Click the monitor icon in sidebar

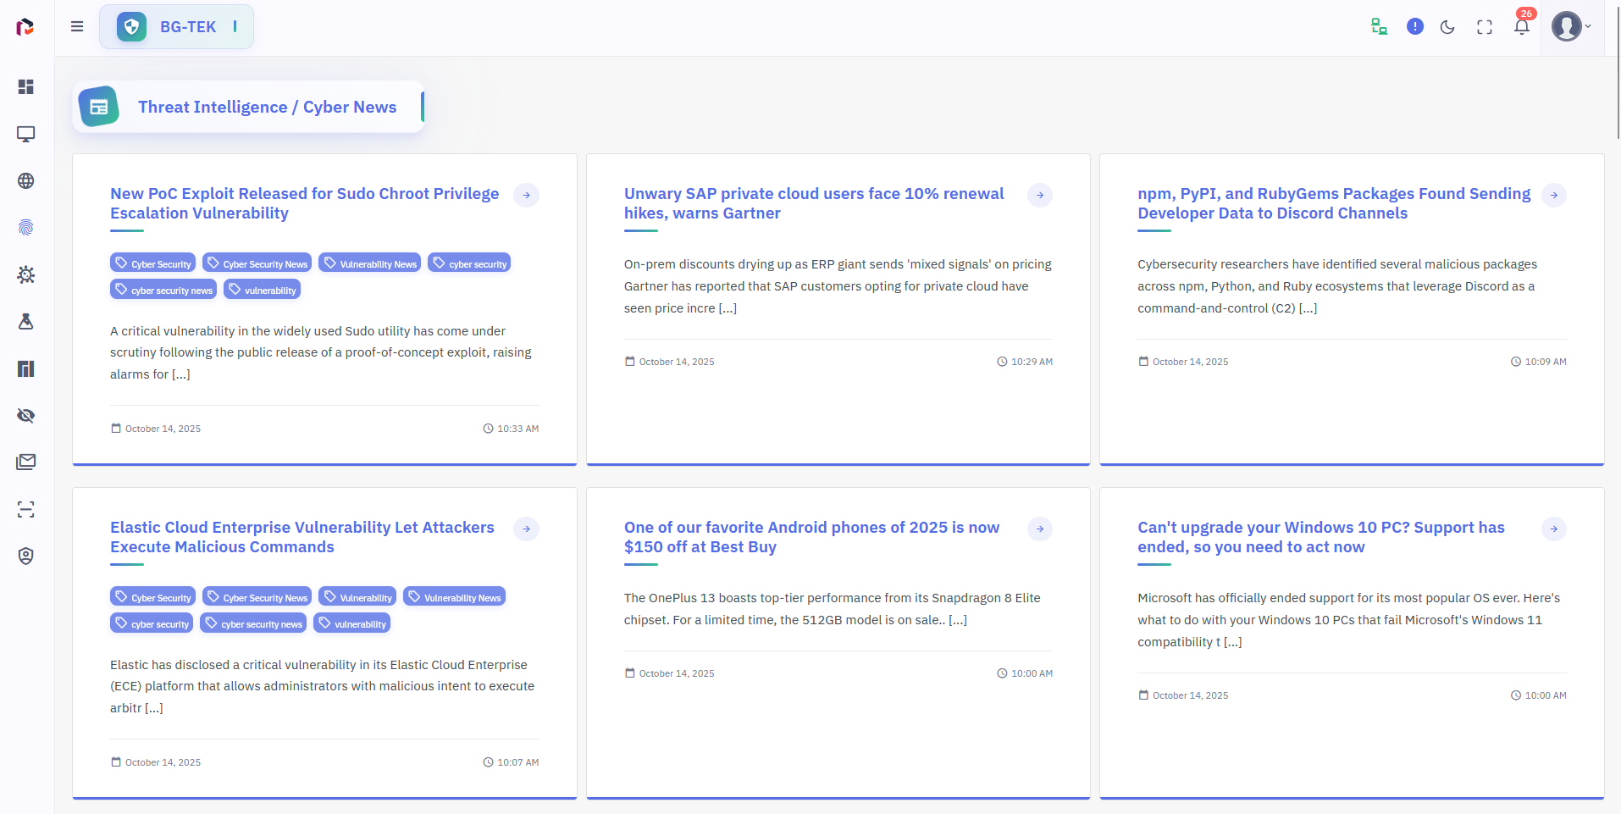click(26, 134)
